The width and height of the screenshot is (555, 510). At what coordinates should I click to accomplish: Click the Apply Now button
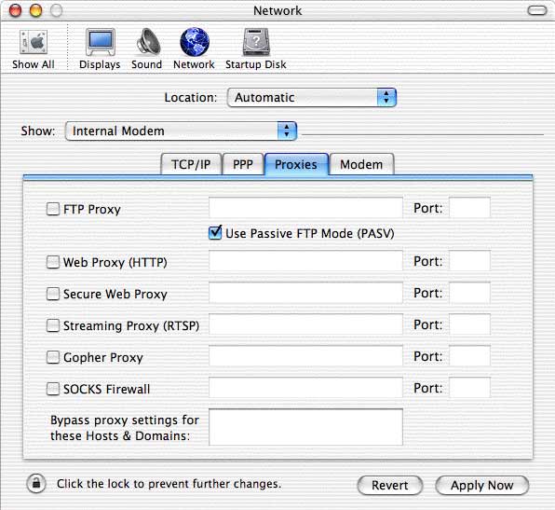pyautogui.click(x=481, y=485)
